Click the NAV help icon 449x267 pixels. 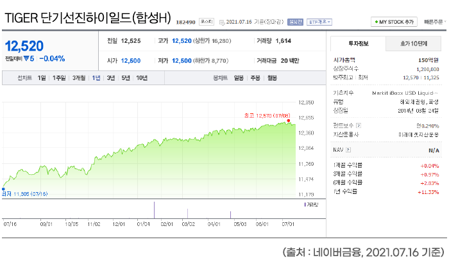click(x=348, y=150)
